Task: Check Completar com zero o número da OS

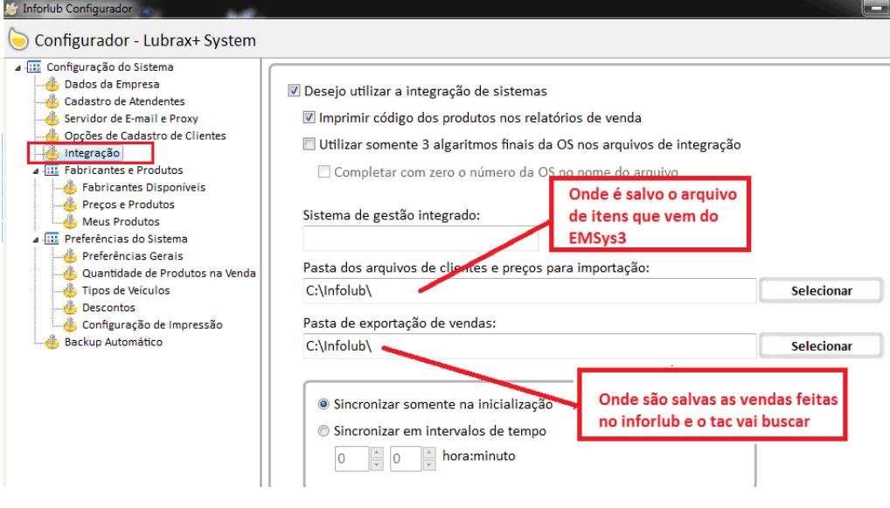Action: (x=323, y=171)
